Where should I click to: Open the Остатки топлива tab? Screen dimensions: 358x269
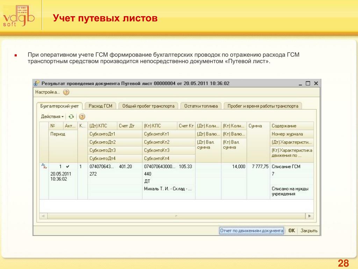pyautogui.click(x=201, y=106)
